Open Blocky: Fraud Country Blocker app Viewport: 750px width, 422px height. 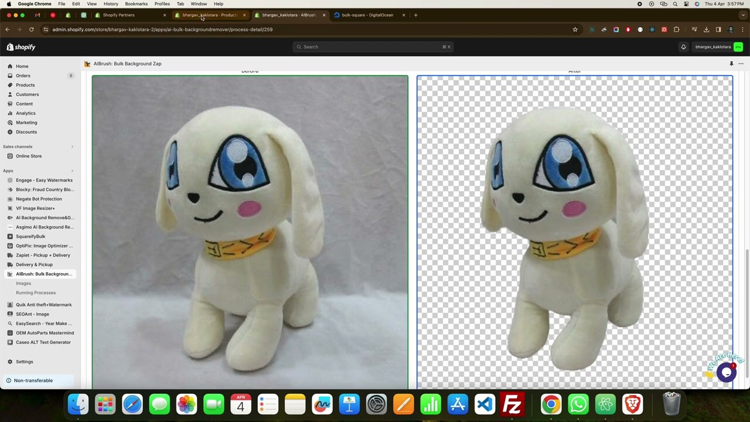point(45,189)
